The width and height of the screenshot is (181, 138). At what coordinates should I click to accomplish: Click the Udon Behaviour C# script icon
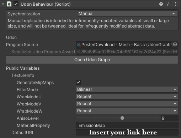coord(9,4)
